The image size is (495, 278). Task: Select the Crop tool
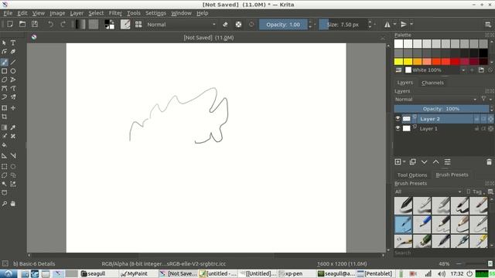tap(4, 117)
